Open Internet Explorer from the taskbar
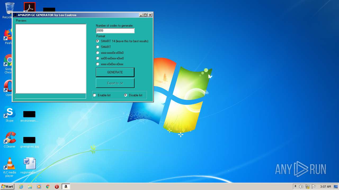The image size is (339, 190). 21,187
